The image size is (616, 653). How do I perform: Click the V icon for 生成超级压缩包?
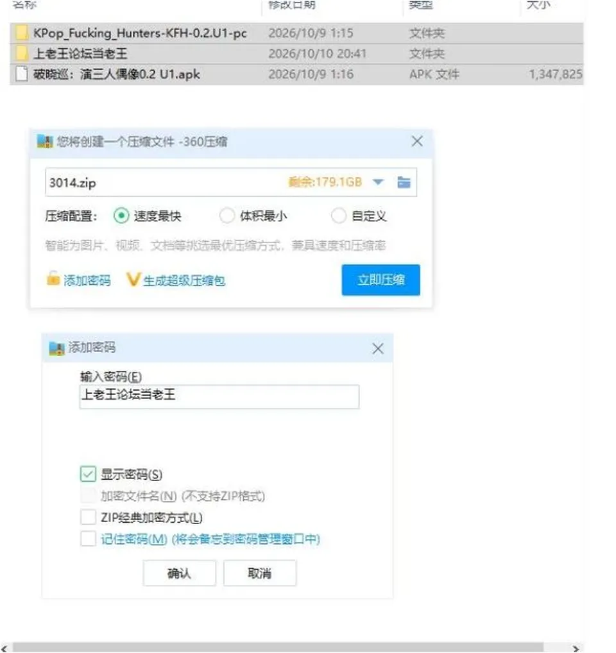tap(133, 280)
